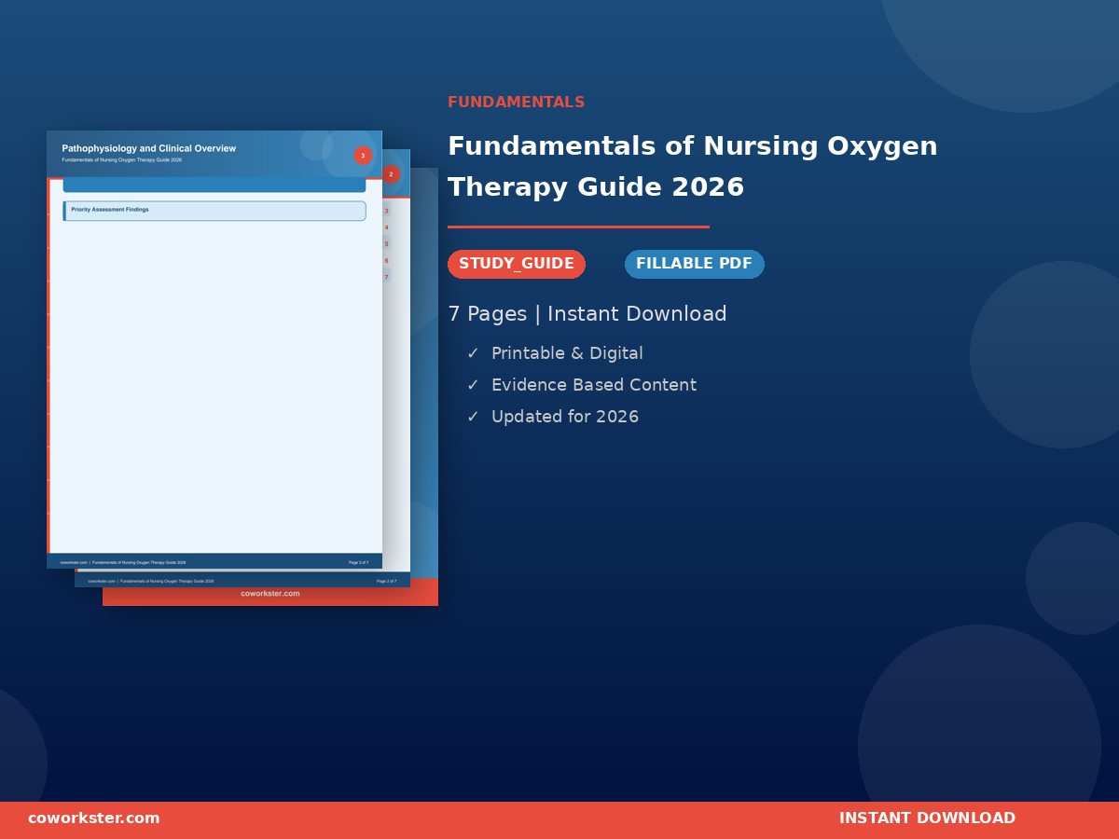1119x839 pixels.
Task: Click the 'Pathophysiology and Clinical Overview' page heading
Action: click(149, 148)
